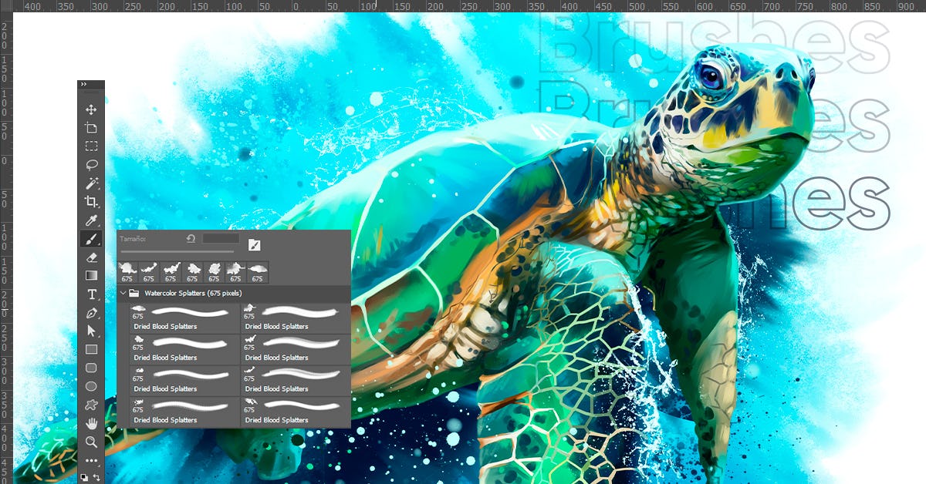Select the Rectangular Marquee tool
Screen dimensions: 926x484
click(x=91, y=146)
